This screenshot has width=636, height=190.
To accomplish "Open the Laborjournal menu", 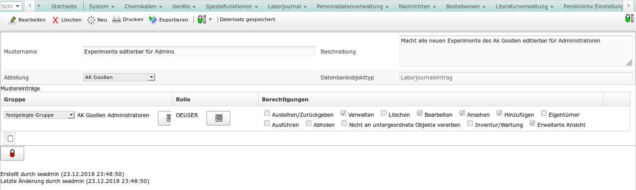I will click(289, 7).
